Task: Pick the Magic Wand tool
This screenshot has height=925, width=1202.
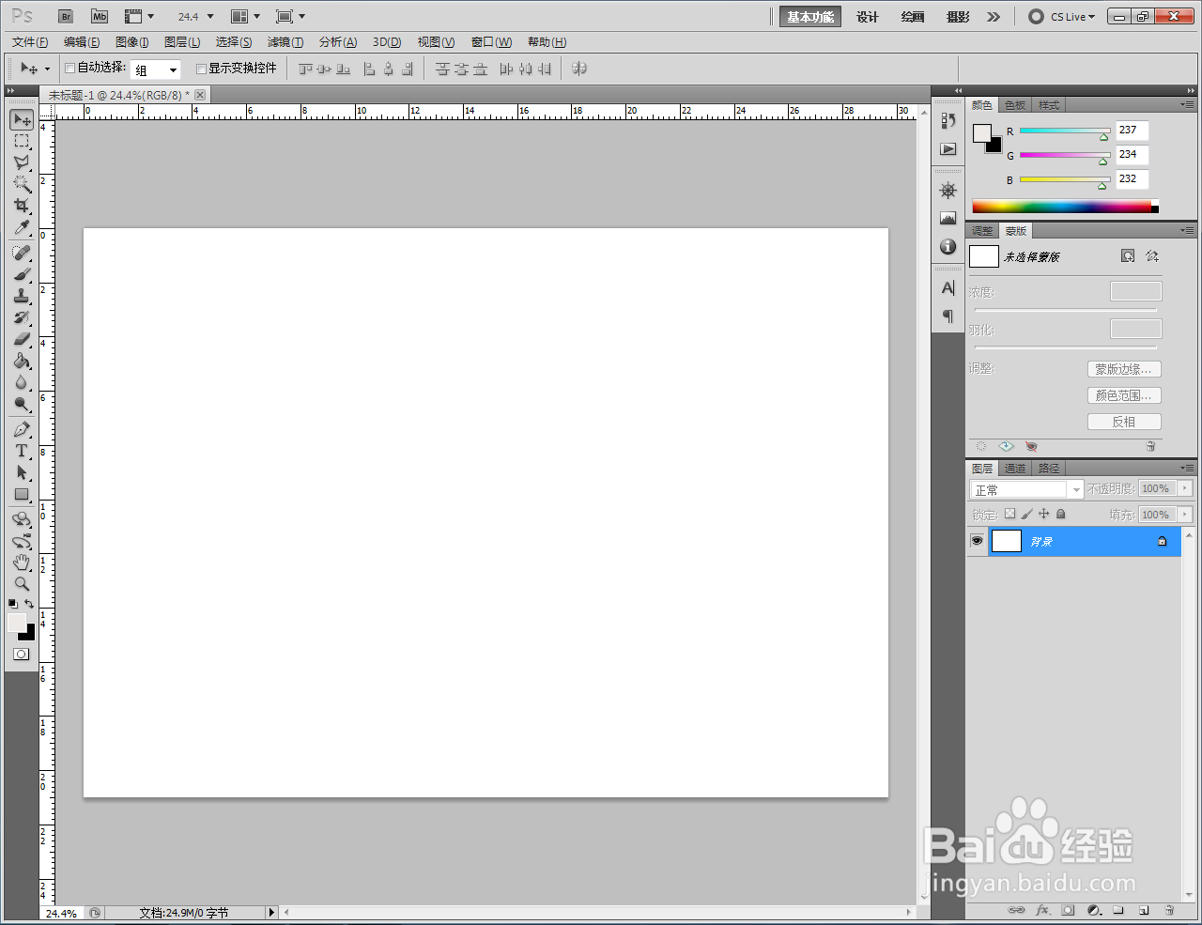Action: (x=22, y=184)
